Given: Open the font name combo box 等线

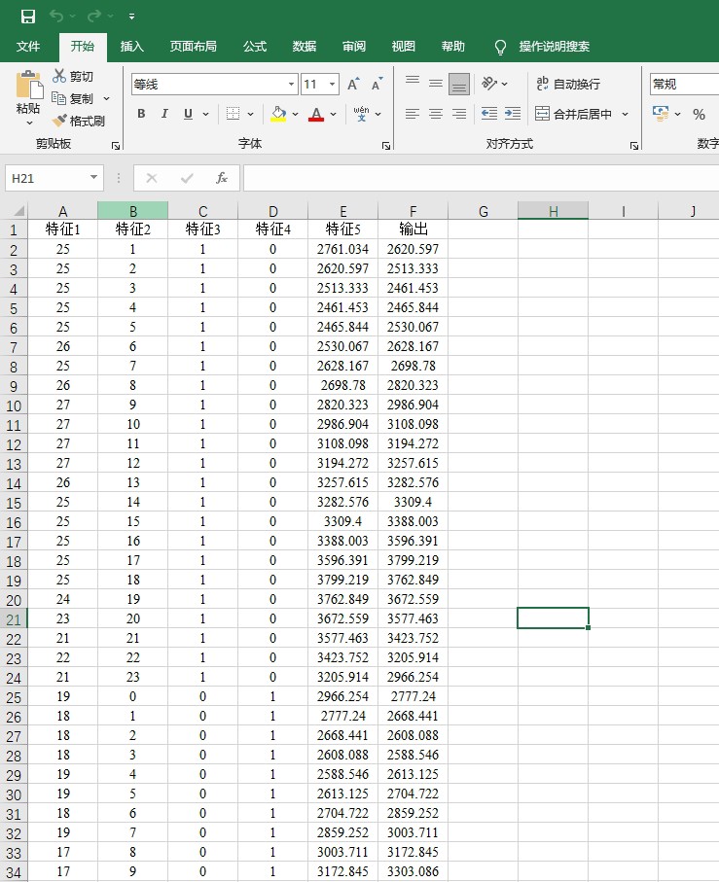Looking at the screenshot, I should [214, 85].
